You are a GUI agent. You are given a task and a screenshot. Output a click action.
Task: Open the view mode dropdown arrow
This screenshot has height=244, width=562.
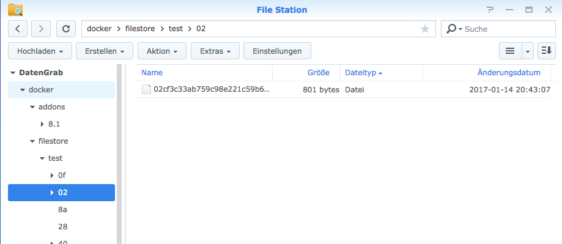tap(527, 51)
